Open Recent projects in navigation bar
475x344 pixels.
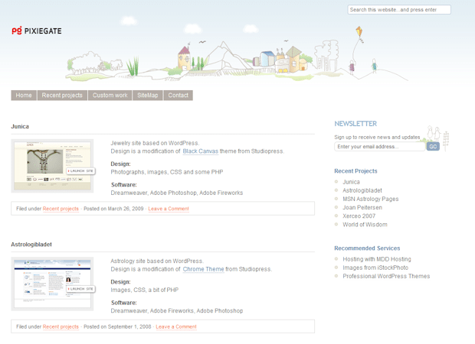tap(62, 96)
